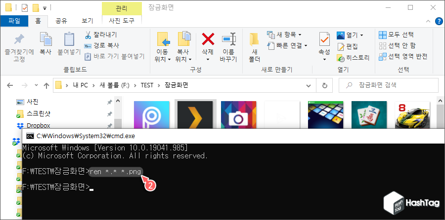This screenshot has height=220, width=445.
Task: Open the 파일 (File) menu tab
Action: 14,21
